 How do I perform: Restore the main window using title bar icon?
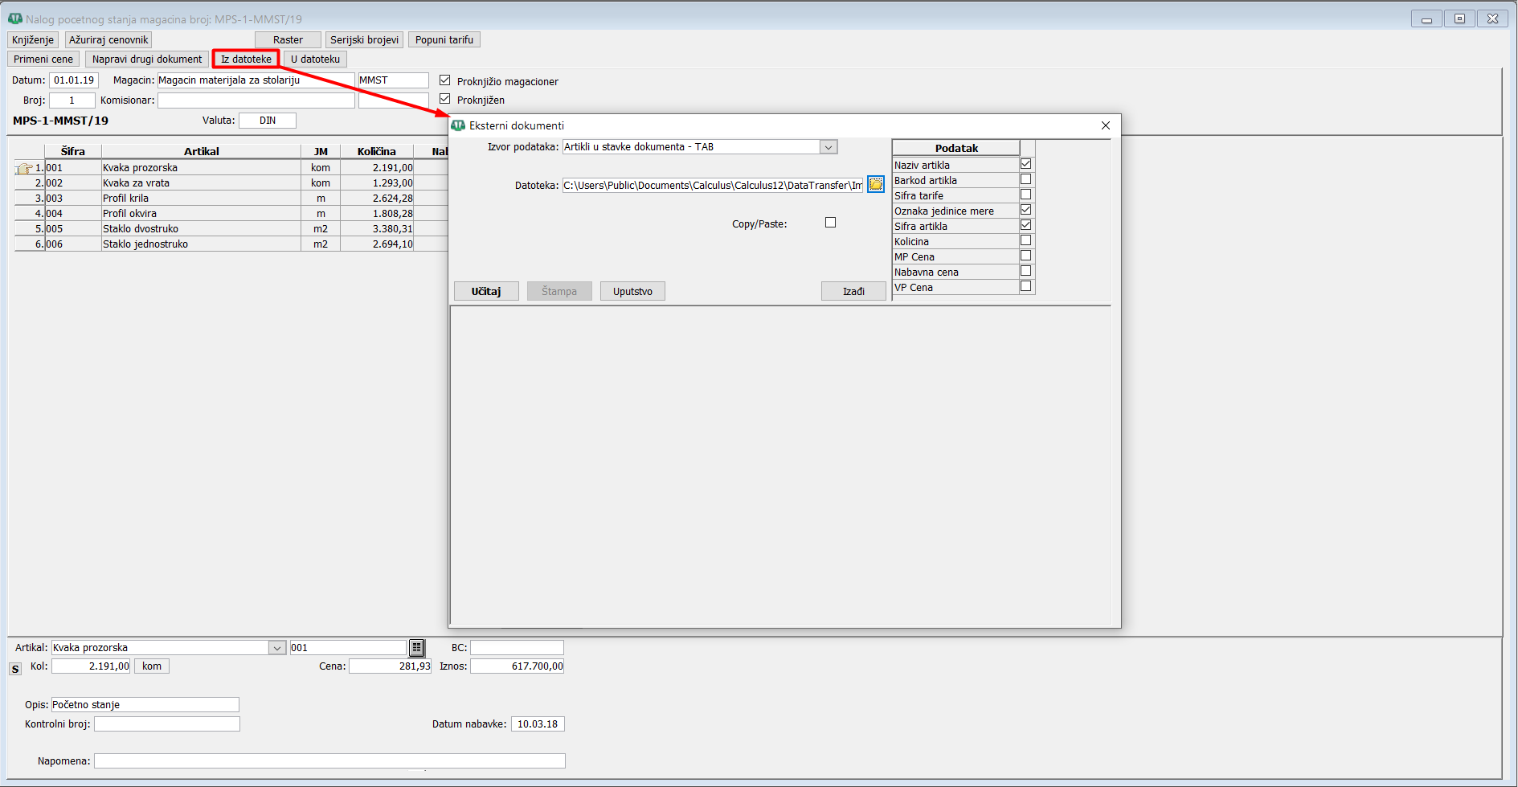pyautogui.click(x=1459, y=18)
